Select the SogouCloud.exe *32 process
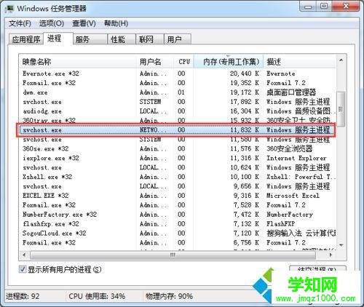This screenshot has height=307, width=364. pyautogui.click(x=178, y=234)
